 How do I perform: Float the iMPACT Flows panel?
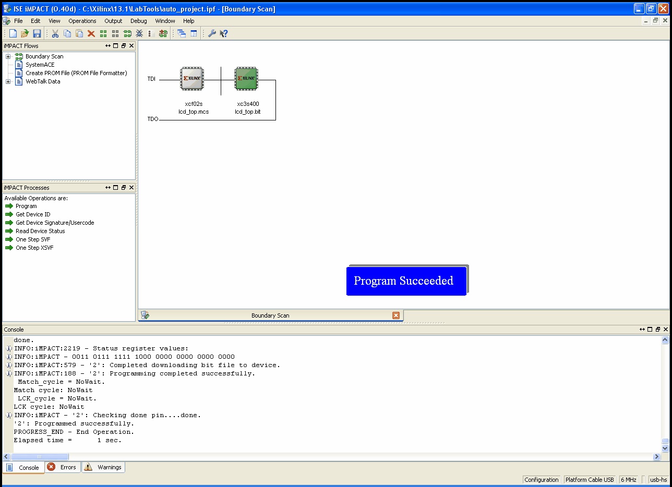pos(124,46)
